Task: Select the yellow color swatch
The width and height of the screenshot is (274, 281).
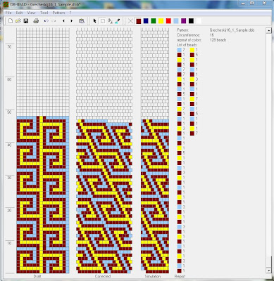Action: coord(161,21)
